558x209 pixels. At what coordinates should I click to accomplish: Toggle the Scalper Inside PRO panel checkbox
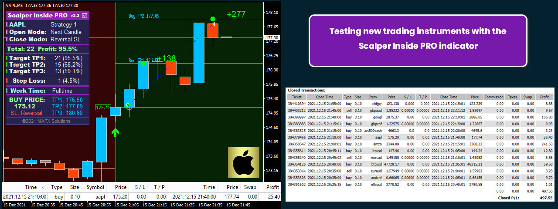coord(85,15)
